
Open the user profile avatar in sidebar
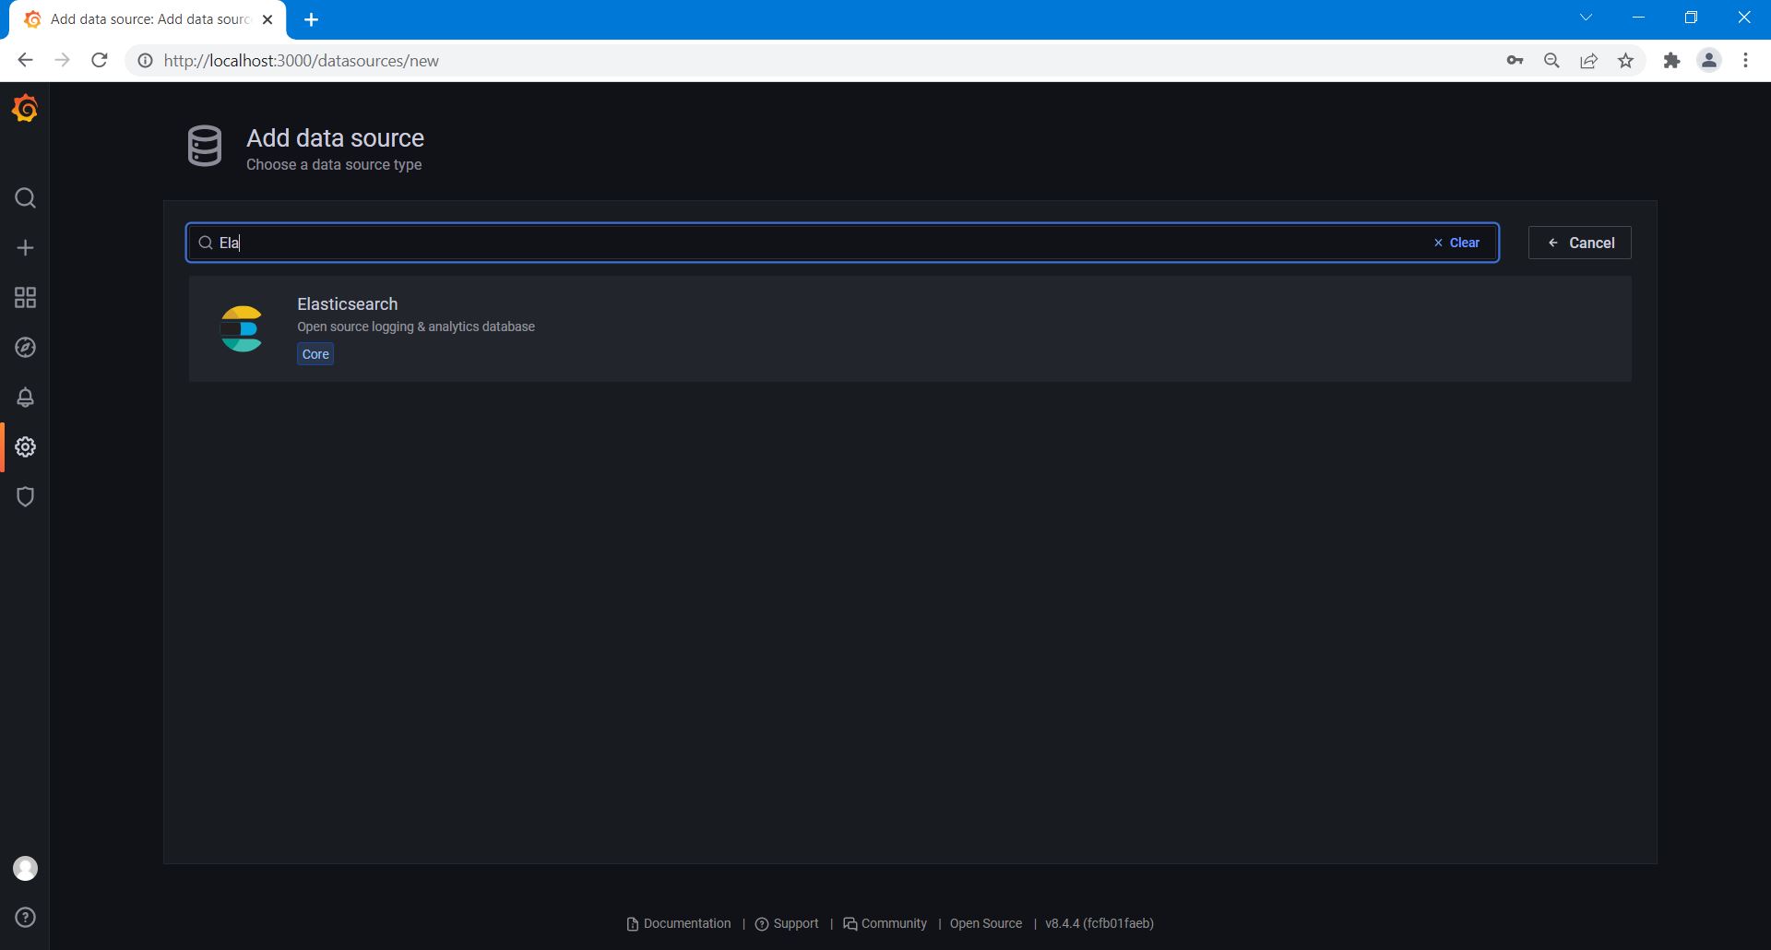[25, 868]
